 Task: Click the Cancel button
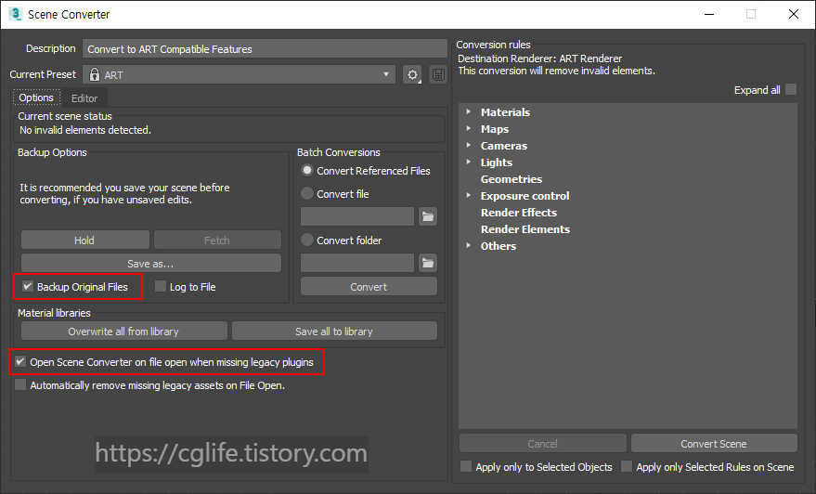pyautogui.click(x=542, y=444)
